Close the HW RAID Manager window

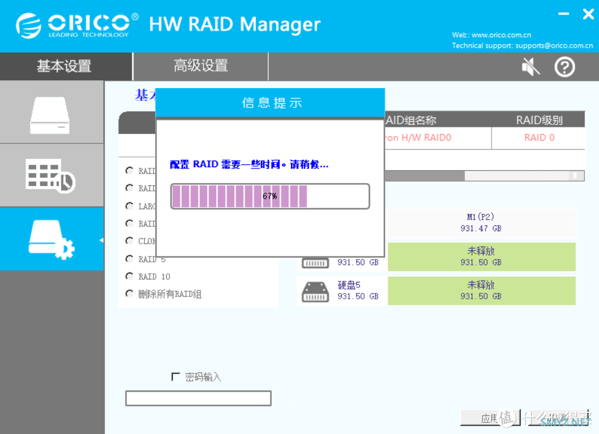(x=588, y=14)
